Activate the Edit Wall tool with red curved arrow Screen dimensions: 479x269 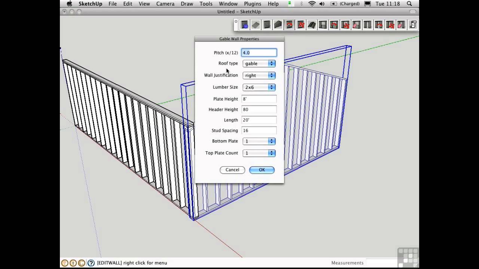pyautogui.click(x=289, y=25)
